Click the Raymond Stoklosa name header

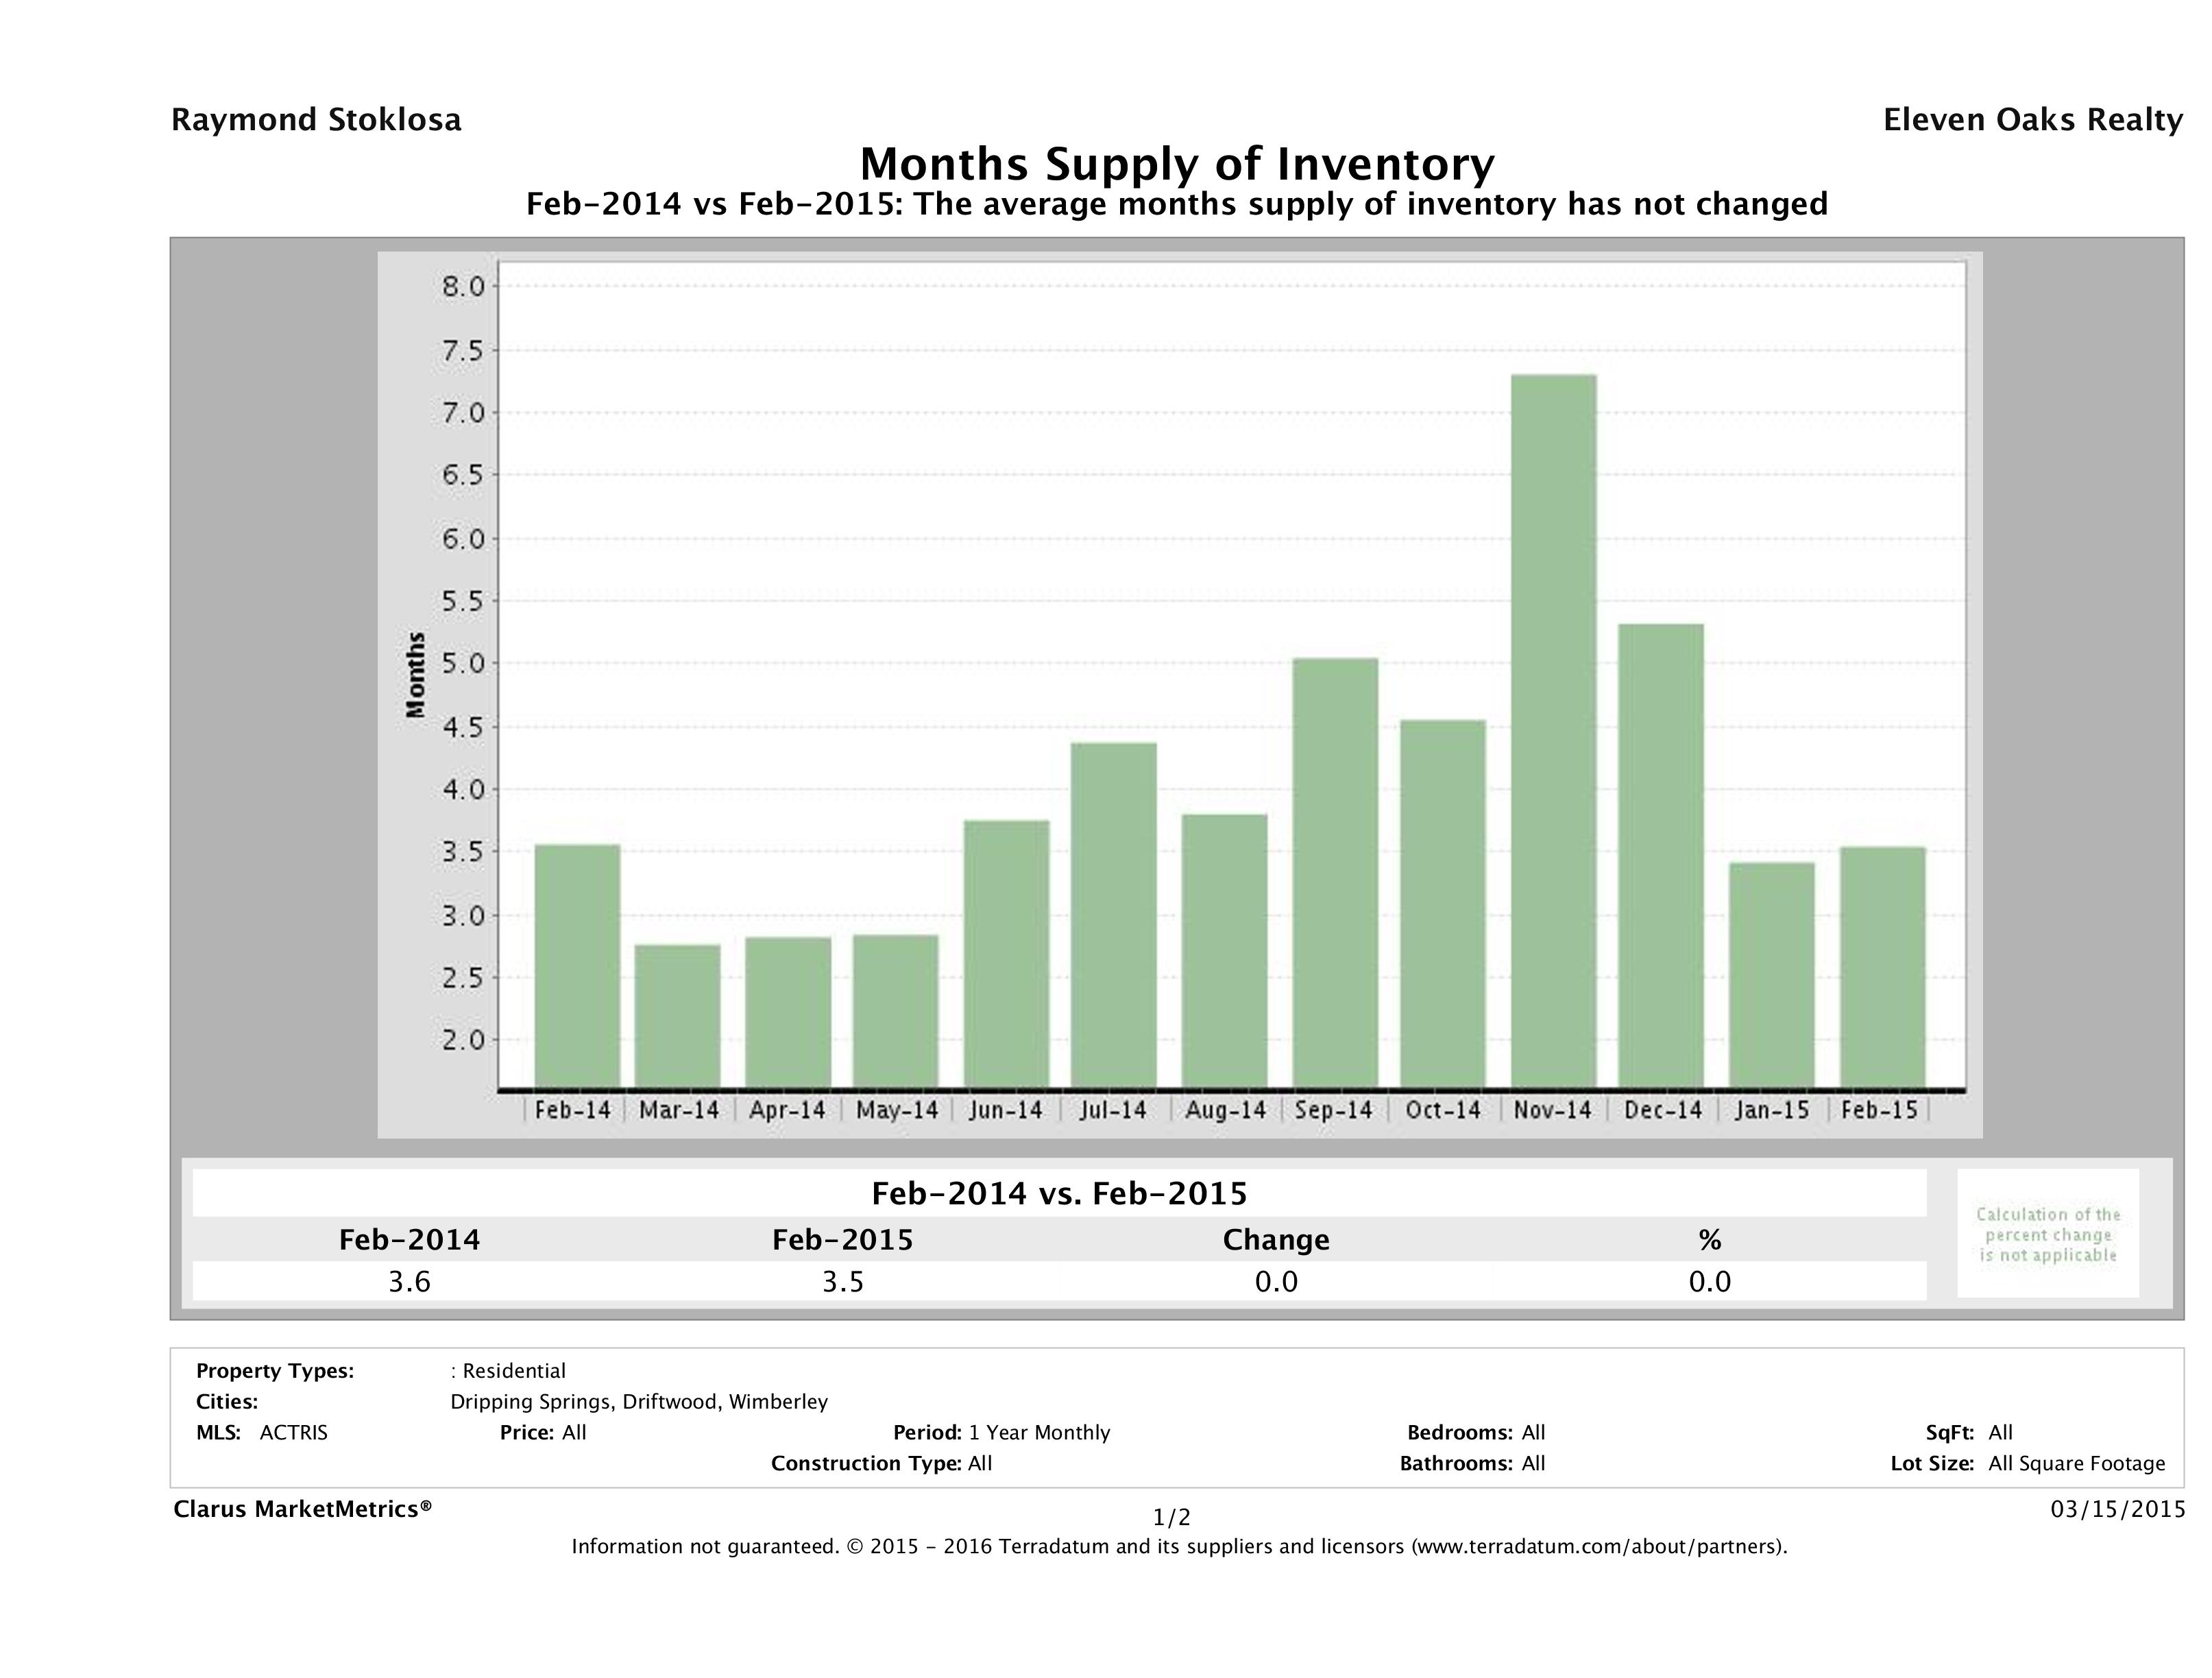[316, 120]
